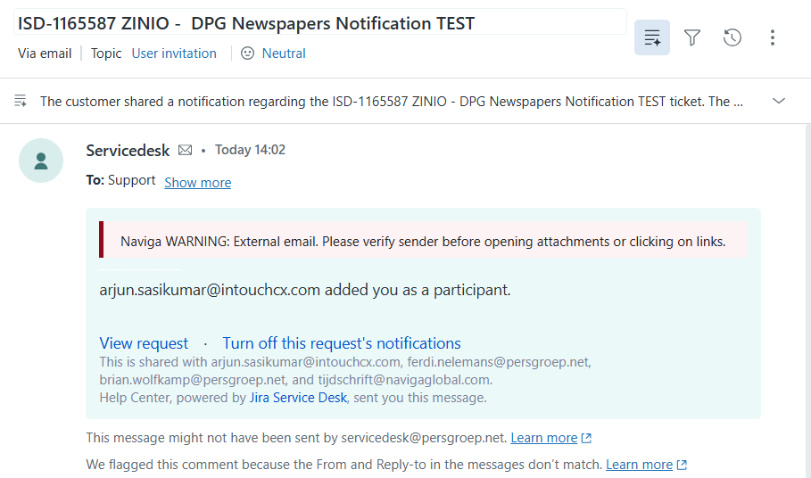Screen dimensions: 811x478
Task: Open the ticket history clock icon
Action: (732, 37)
